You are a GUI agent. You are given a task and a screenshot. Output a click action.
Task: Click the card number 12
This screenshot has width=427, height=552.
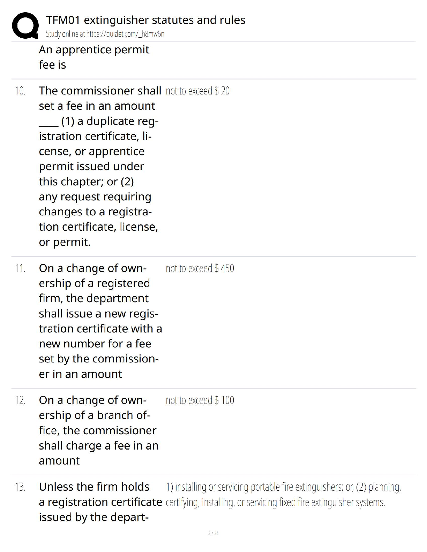(x=20, y=400)
